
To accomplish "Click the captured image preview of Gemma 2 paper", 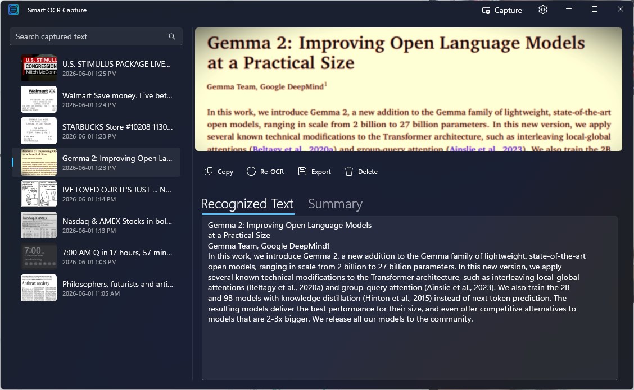I will click(x=409, y=89).
